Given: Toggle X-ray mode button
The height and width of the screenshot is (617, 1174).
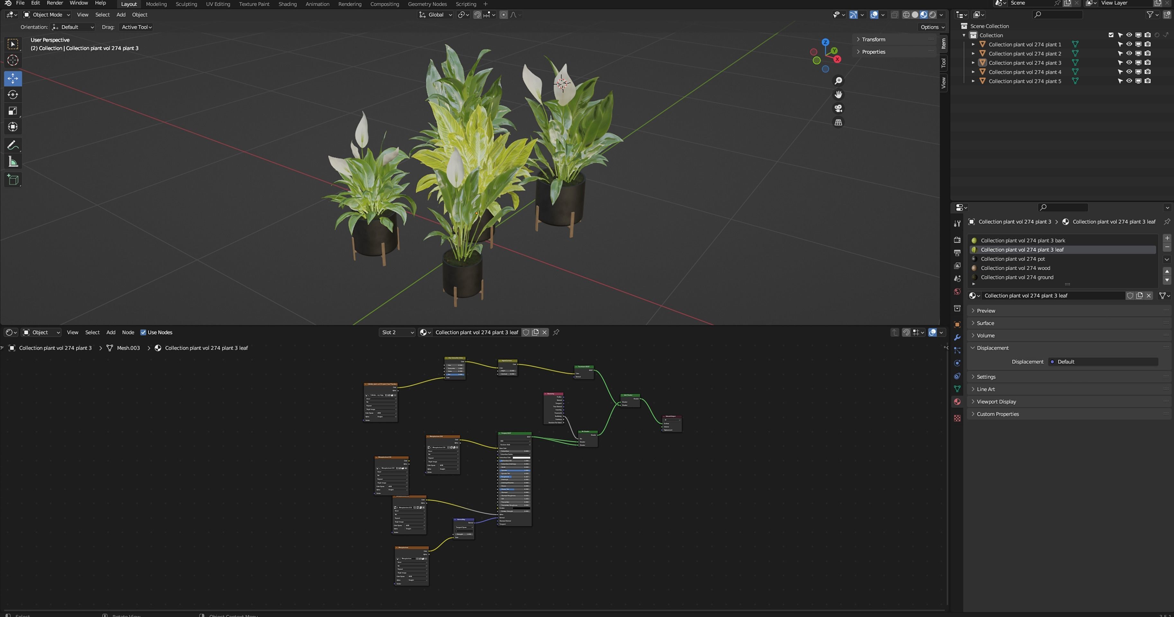Looking at the screenshot, I should click(895, 15).
